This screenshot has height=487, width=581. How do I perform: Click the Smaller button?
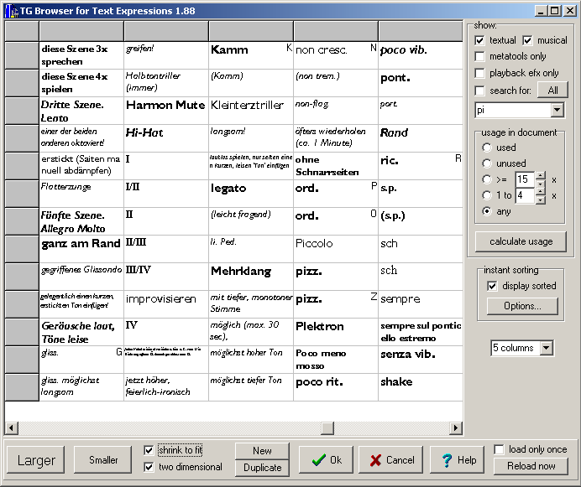[x=103, y=460]
